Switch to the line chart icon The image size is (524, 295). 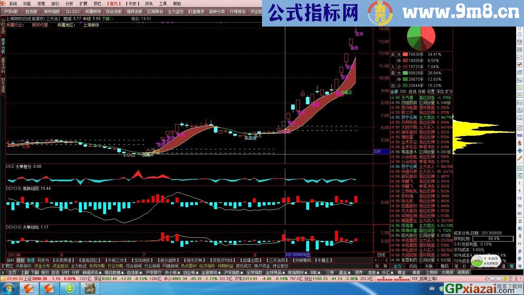[x=520, y=57]
